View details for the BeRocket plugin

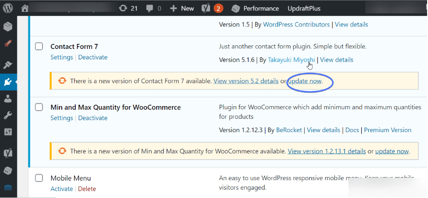(x=323, y=130)
